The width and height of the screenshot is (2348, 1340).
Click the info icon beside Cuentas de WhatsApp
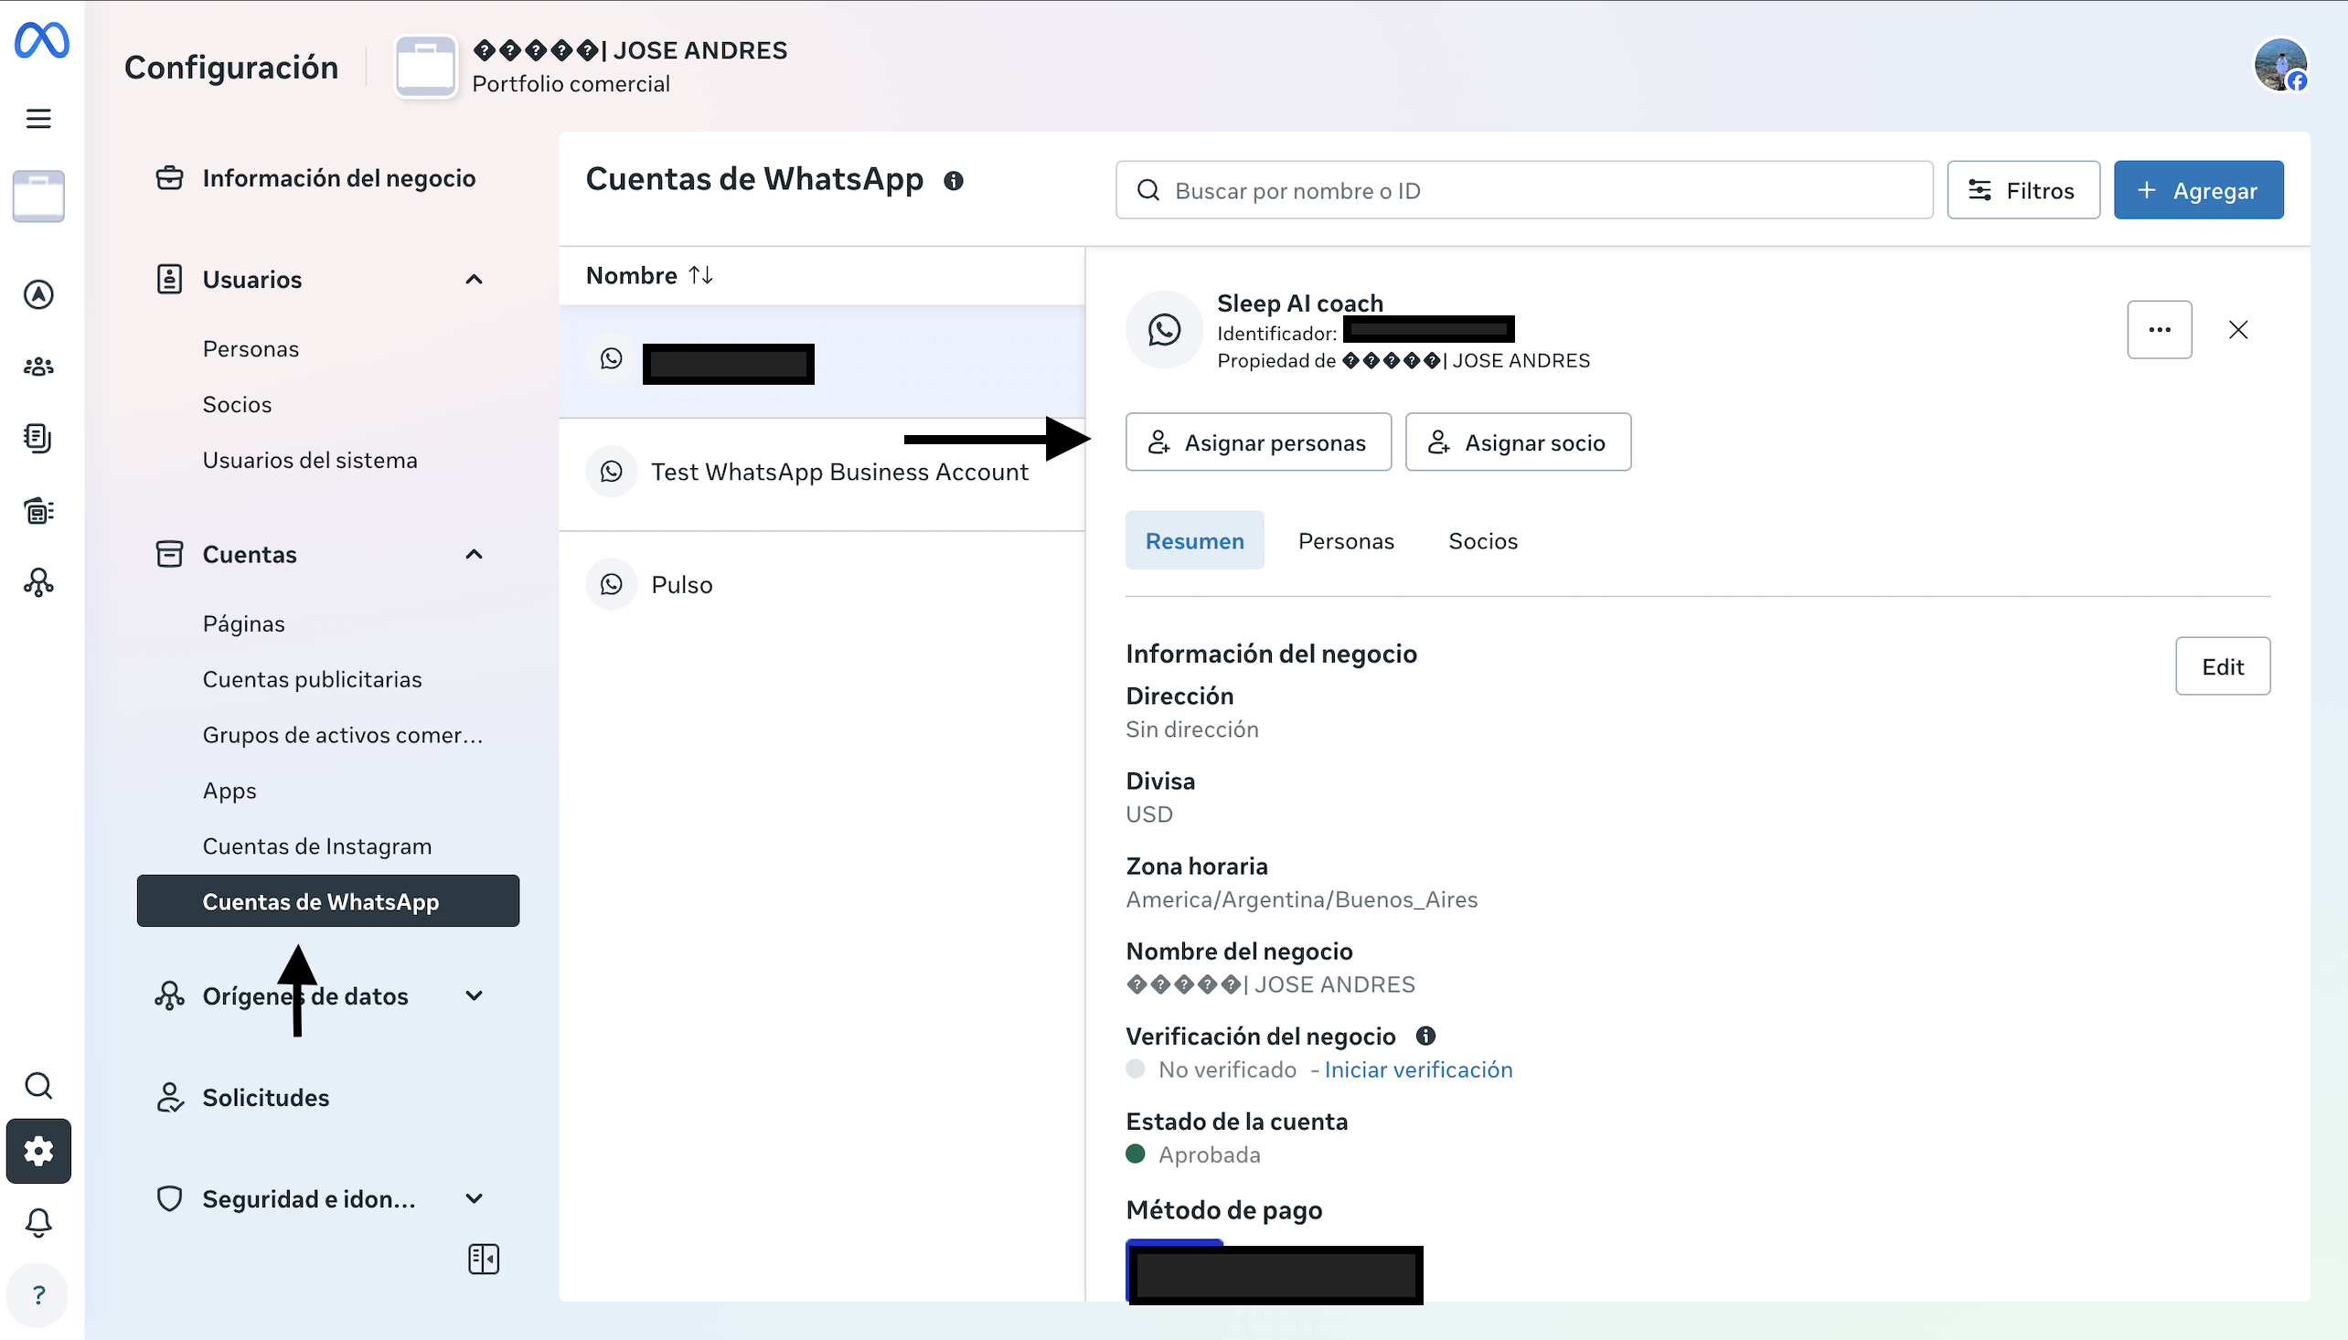coord(954,181)
